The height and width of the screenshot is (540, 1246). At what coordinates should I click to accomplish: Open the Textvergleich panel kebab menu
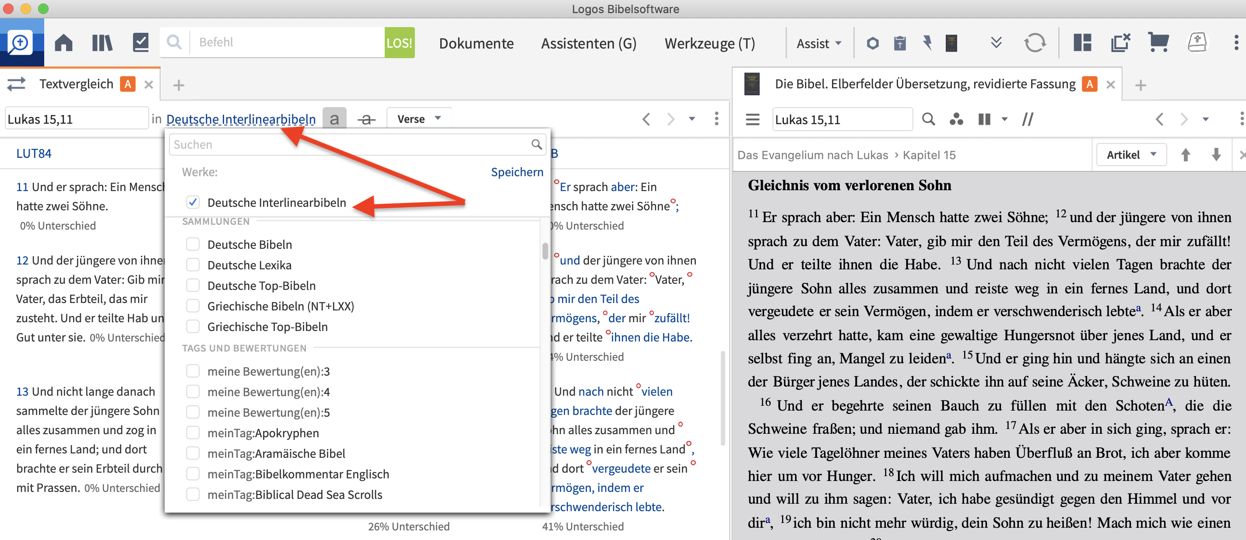click(x=716, y=119)
